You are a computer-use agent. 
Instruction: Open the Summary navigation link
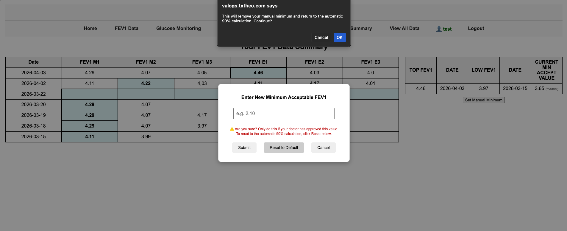coord(361,29)
